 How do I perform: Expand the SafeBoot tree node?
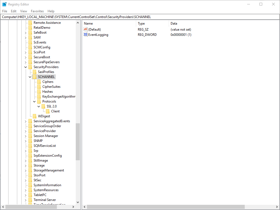(25, 33)
